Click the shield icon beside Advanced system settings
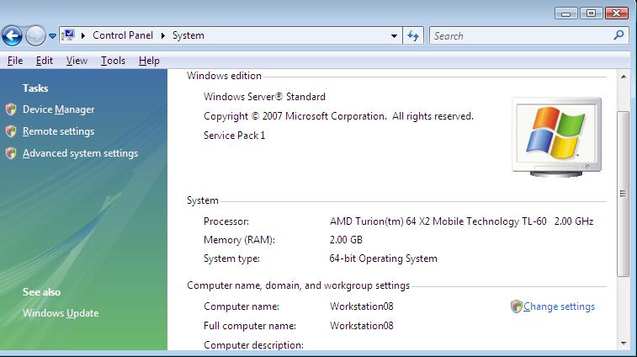The width and height of the screenshot is (637, 357). (x=11, y=153)
